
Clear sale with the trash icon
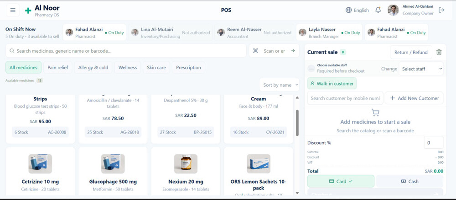(439, 52)
